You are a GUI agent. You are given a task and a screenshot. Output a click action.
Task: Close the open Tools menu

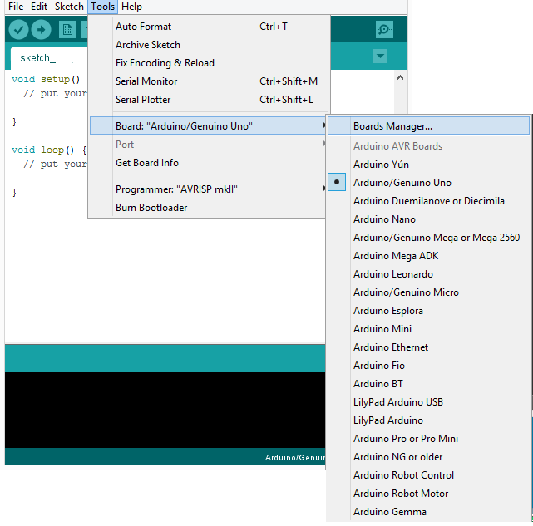pos(102,7)
